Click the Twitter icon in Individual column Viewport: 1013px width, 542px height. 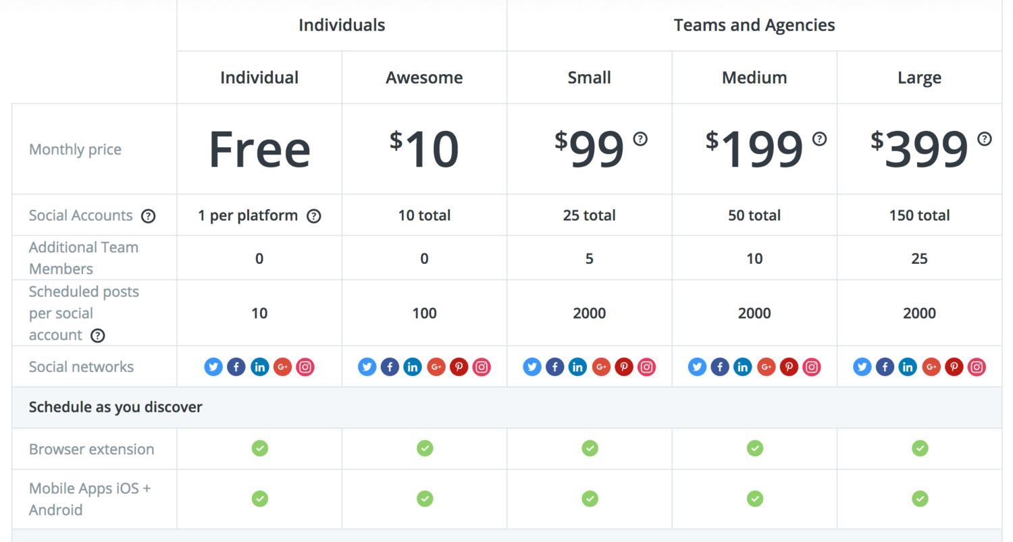point(213,367)
